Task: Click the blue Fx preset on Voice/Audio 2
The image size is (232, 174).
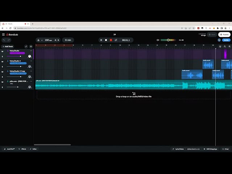Action: point(18,63)
